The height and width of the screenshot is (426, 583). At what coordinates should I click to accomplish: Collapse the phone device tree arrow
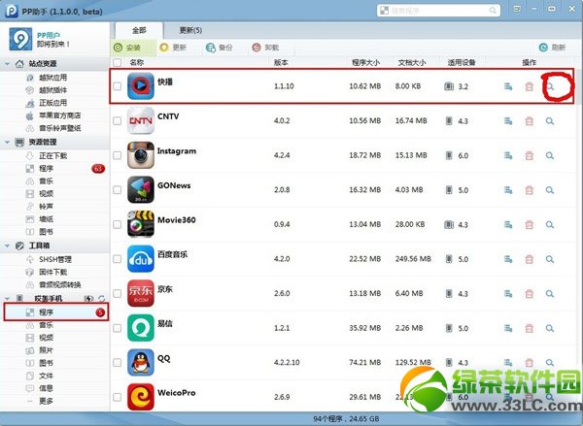pos(7,299)
